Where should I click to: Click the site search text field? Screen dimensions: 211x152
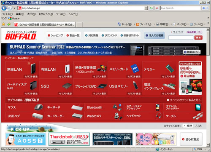point(181,37)
